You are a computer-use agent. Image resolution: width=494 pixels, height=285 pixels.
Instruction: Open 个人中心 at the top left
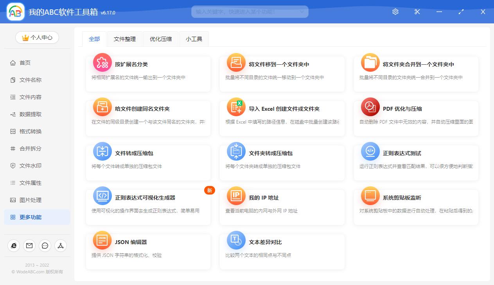coord(37,37)
